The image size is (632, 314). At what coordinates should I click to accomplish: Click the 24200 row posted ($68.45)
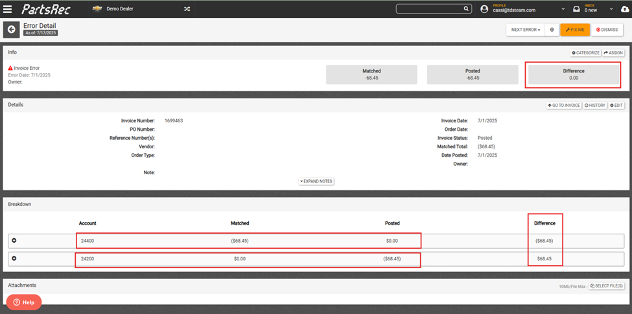[392, 259]
